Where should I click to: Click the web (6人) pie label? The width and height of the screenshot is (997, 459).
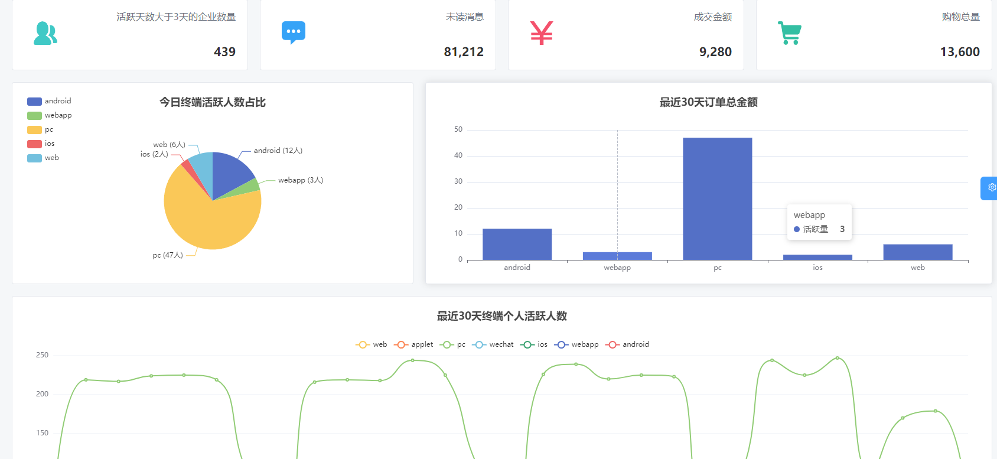[x=170, y=145]
